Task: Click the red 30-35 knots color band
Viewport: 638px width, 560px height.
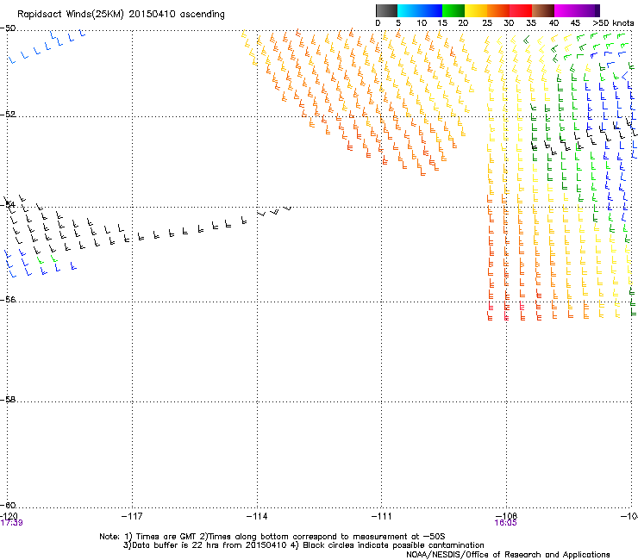Action: (x=521, y=10)
